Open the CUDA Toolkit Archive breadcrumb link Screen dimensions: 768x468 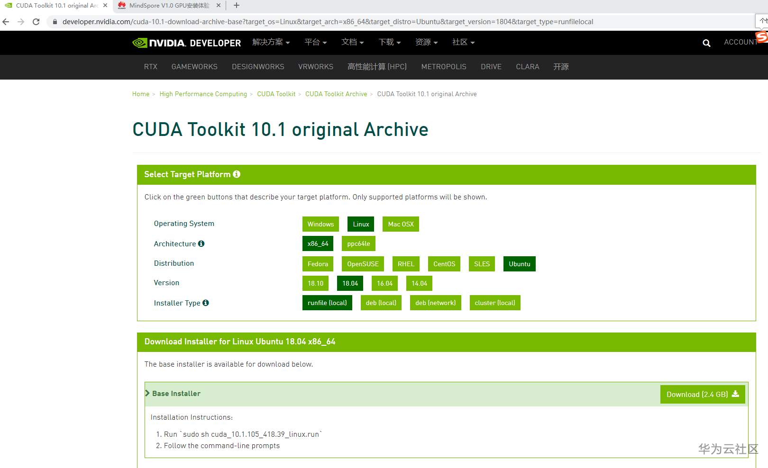click(336, 94)
